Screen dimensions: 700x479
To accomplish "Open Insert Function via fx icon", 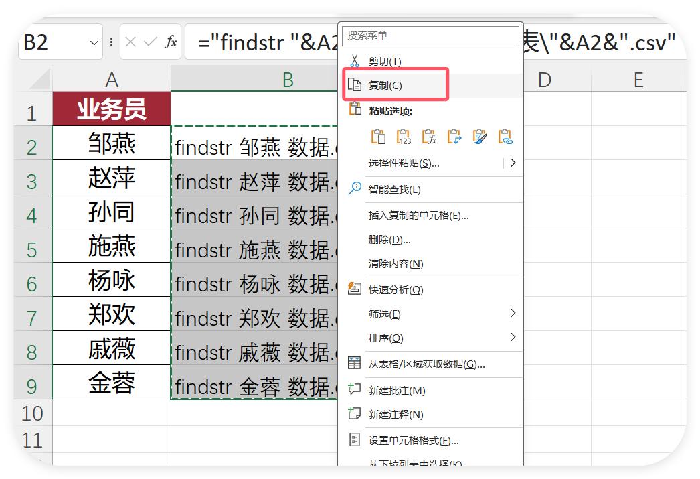I will point(171,42).
